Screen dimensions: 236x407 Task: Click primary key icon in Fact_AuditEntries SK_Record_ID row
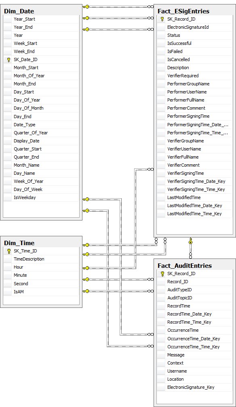[x=162, y=273]
